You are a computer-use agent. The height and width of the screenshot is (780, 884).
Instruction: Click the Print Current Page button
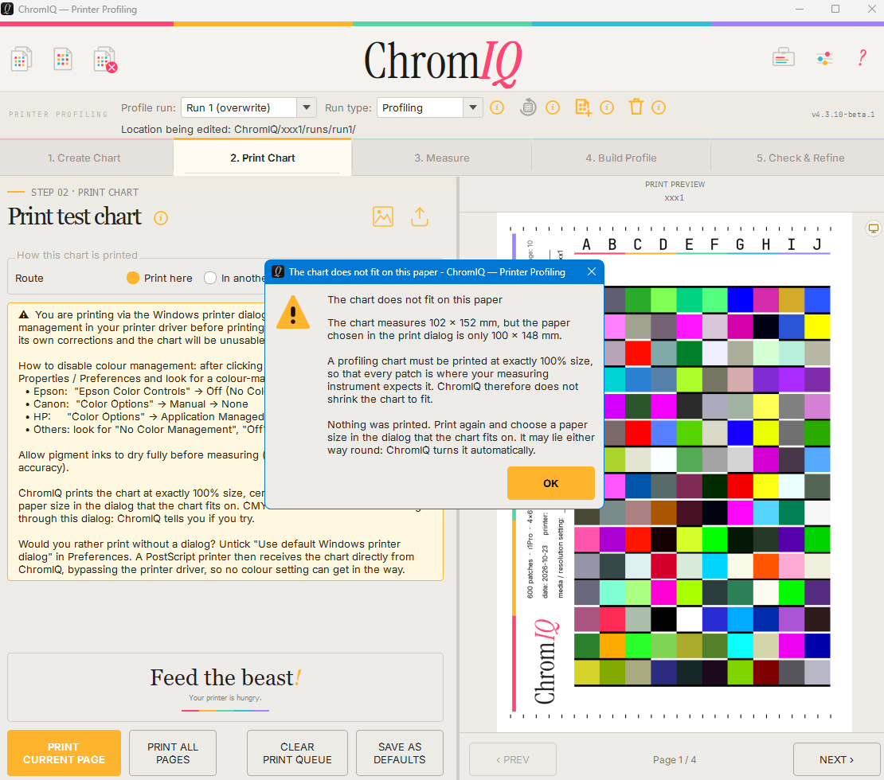[x=64, y=753]
